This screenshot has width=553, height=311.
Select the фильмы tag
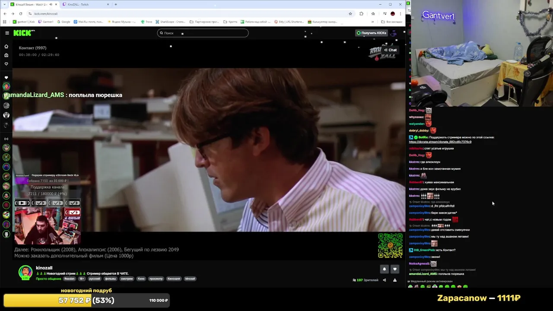[x=111, y=279]
